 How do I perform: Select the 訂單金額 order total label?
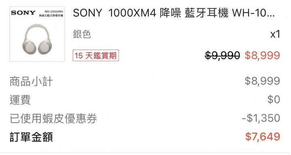(x=31, y=137)
